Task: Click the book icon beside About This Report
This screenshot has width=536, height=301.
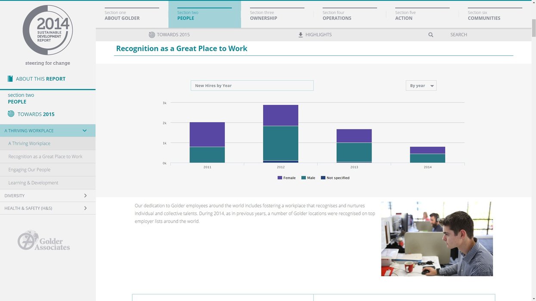Action: 10,79
